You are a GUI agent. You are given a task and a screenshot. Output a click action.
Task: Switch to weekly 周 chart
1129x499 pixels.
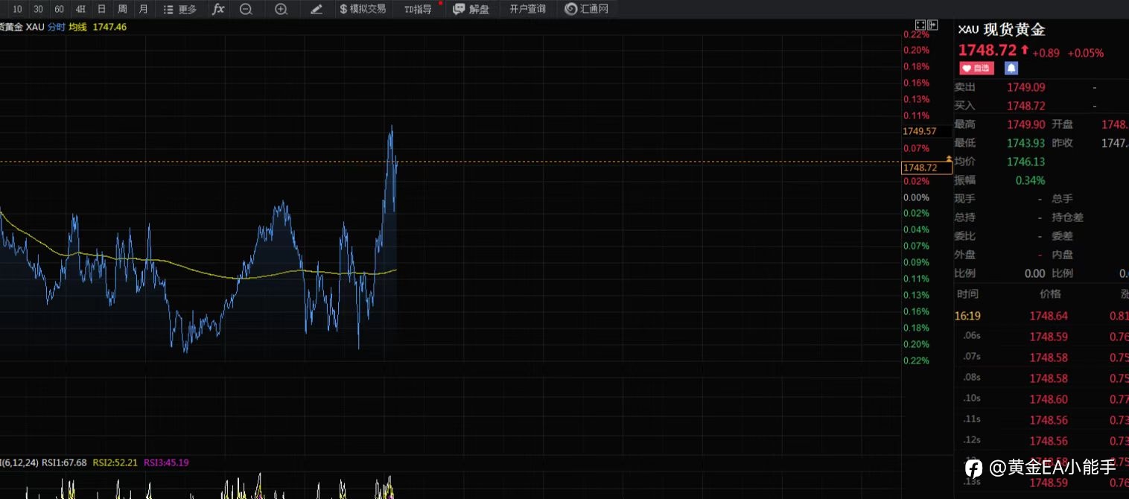coord(122,9)
